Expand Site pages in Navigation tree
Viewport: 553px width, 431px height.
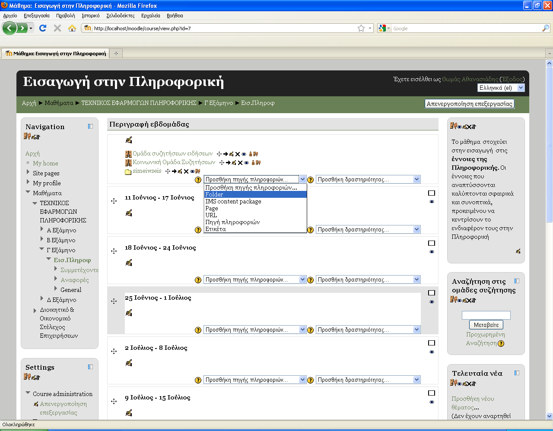point(28,172)
